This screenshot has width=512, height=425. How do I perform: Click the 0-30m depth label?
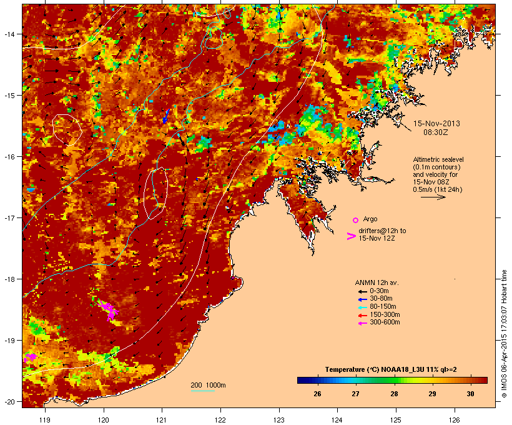tap(379, 291)
